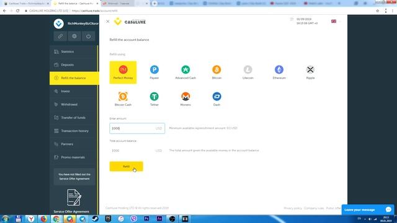Click browser back arrow
This screenshot has height=223, width=397.
(x=4, y=11)
